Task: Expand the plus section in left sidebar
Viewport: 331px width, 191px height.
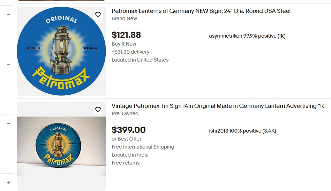Action: [x=9, y=183]
